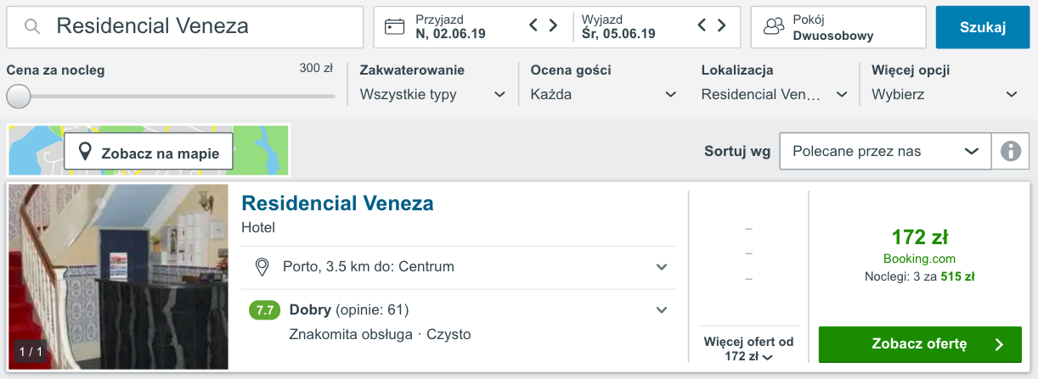Click the price per night slider handle
The height and width of the screenshot is (379, 1038).
(19, 97)
